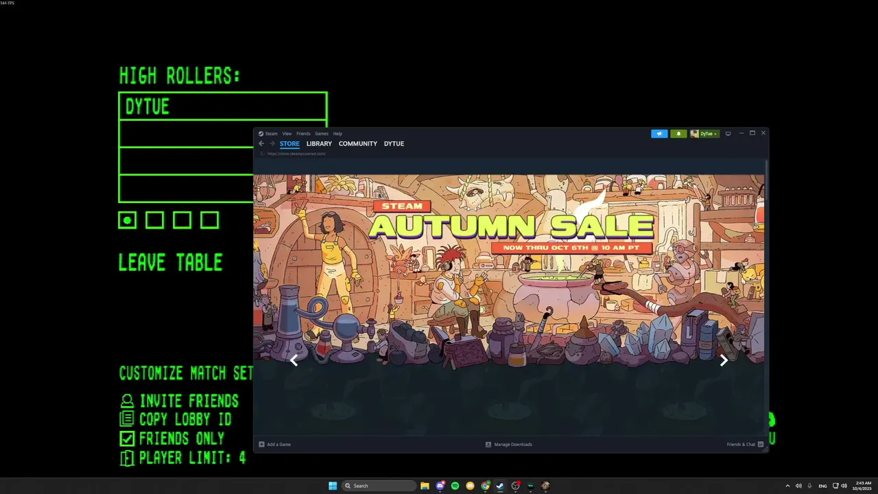The image size is (878, 494).
Task: Select DYTUE in High Rollers list
Action: click(x=222, y=106)
